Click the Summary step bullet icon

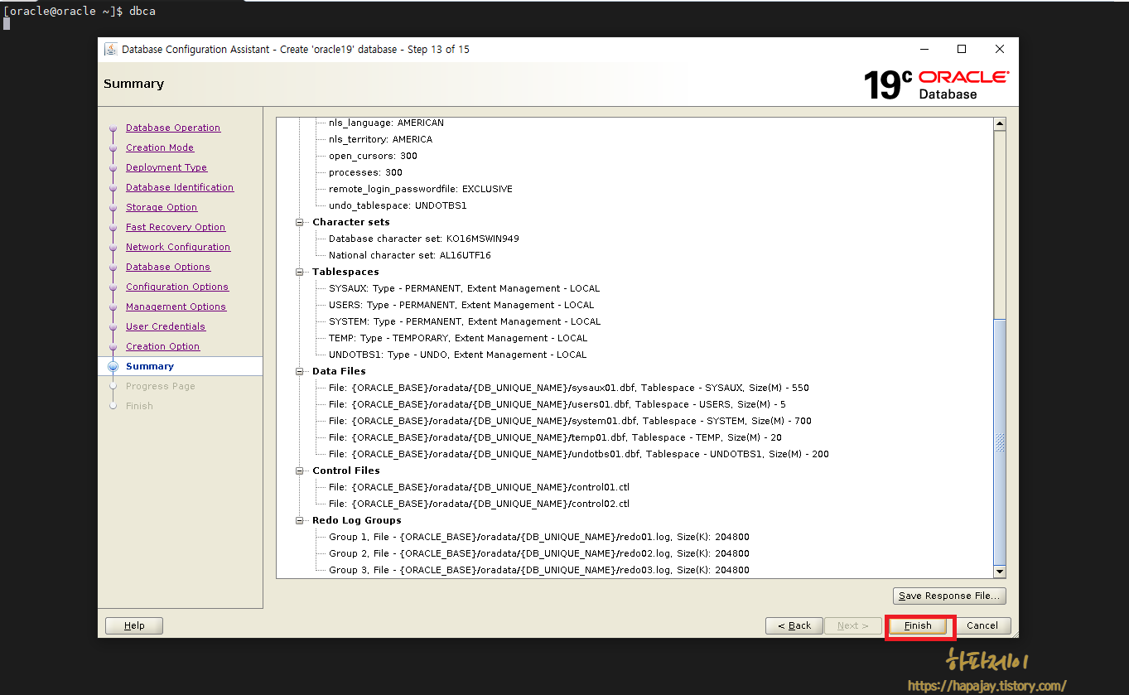[113, 366]
